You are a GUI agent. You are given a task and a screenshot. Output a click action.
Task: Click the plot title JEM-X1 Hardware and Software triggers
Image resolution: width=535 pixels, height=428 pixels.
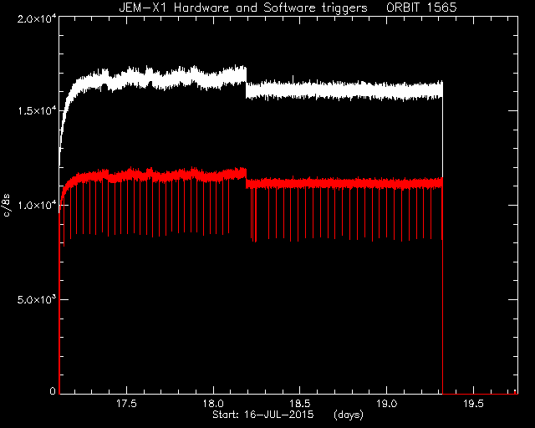243,8
